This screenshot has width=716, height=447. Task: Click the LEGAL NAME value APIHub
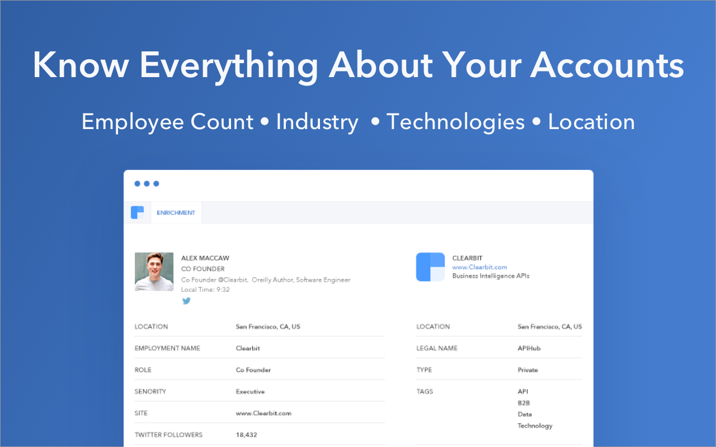tap(530, 348)
